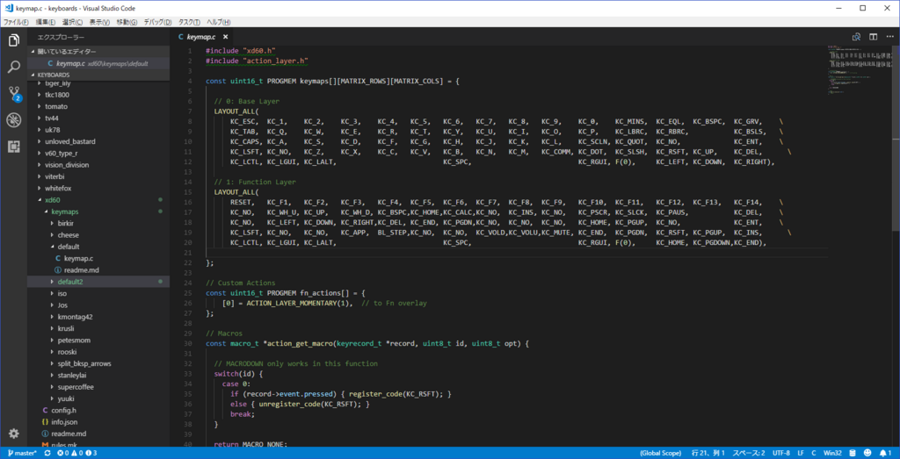Open the デバッグ(D) menu
The width and height of the screenshot is (900, 459).
tap(158, 22)
